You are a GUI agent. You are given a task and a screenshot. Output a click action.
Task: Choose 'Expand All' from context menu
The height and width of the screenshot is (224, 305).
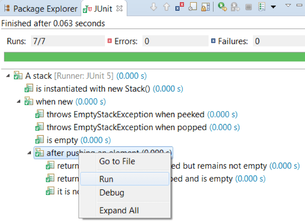125,211
